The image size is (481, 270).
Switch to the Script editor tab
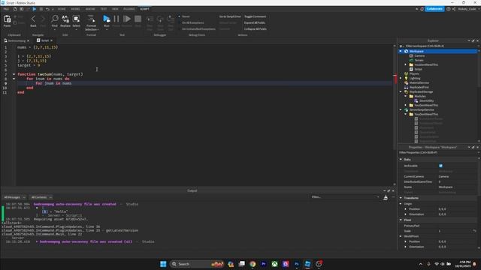[x=45, y=40]
